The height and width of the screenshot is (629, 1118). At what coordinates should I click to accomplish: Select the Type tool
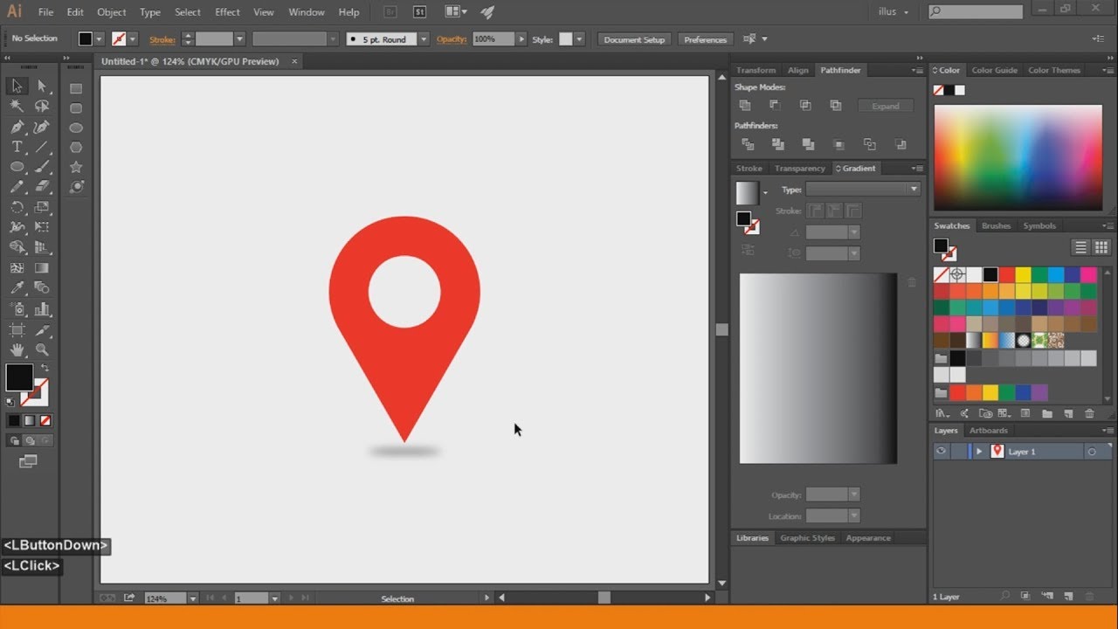pyautogui.click(x=17, y=147)
